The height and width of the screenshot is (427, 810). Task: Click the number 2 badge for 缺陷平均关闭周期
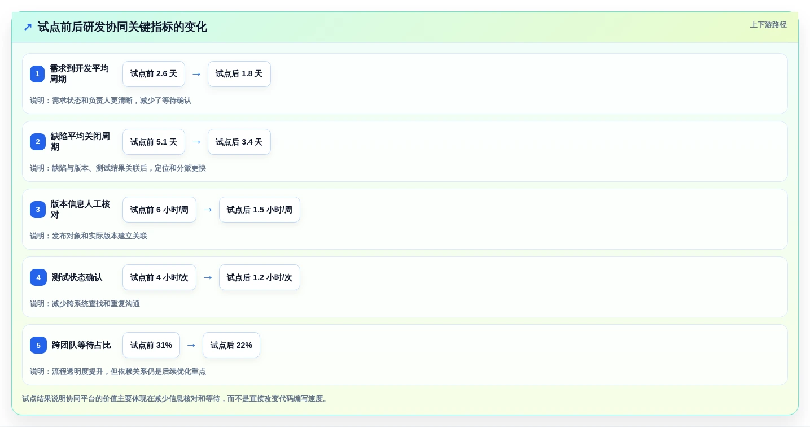[x=38, y=142]
